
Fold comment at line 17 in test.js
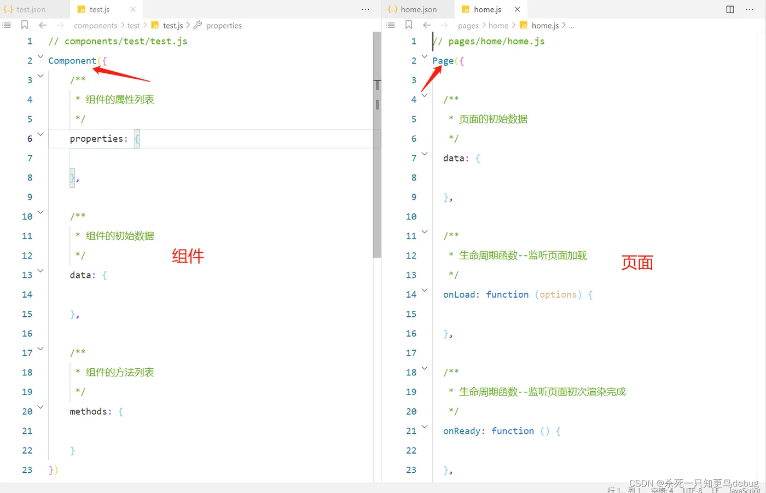tap(40, 349)
